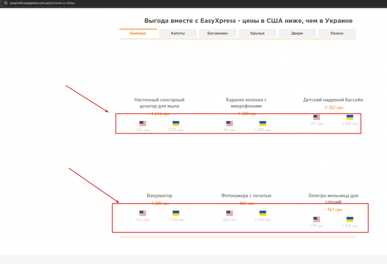Click the savings text -2 352 грн
Image resolution: width=387 pixels, height=264 pixels.
tap(333, 108)
